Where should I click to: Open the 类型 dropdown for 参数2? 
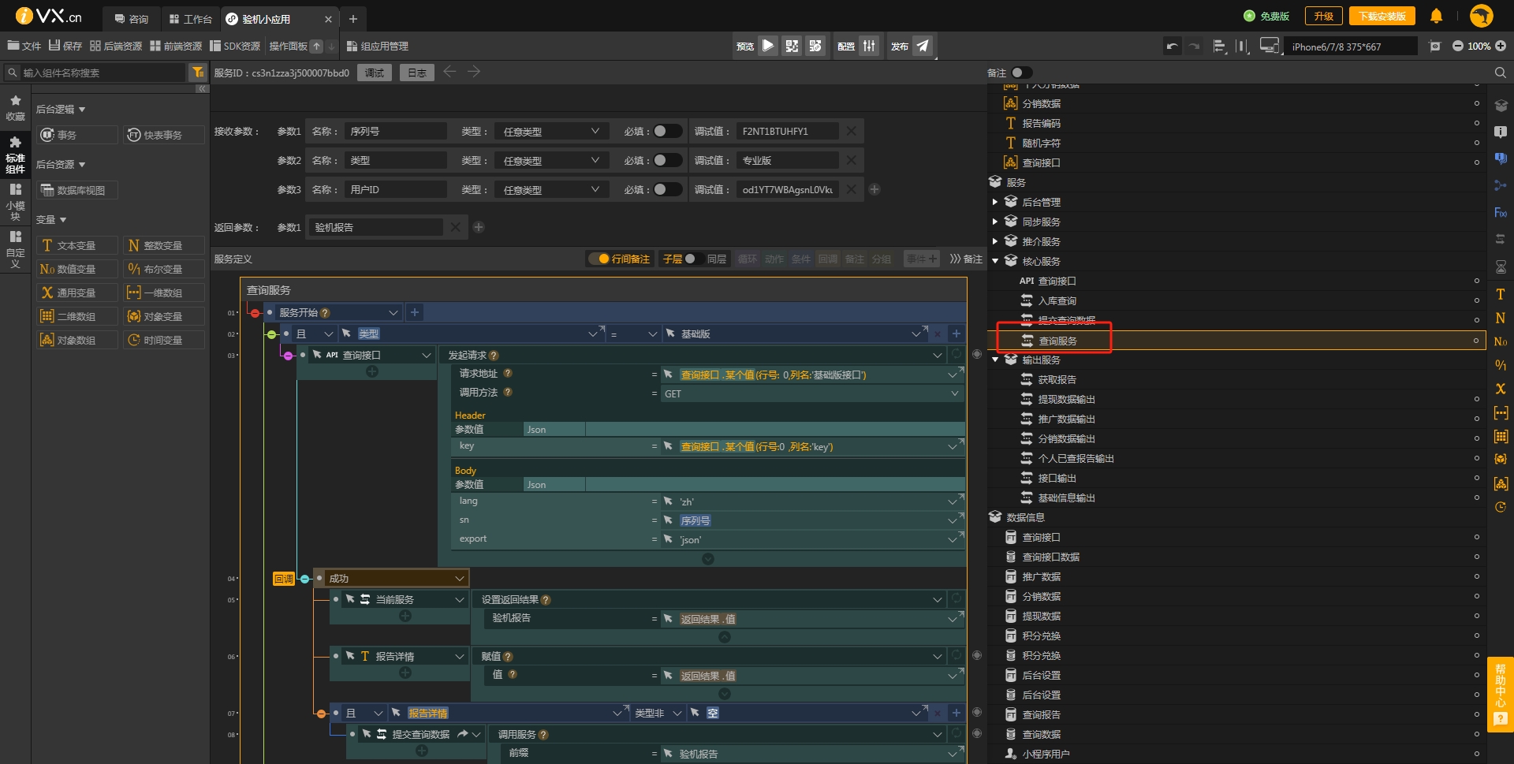click(x=551, y=160)
